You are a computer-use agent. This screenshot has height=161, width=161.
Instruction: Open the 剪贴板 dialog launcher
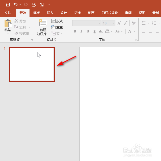[x=32, y=40]
